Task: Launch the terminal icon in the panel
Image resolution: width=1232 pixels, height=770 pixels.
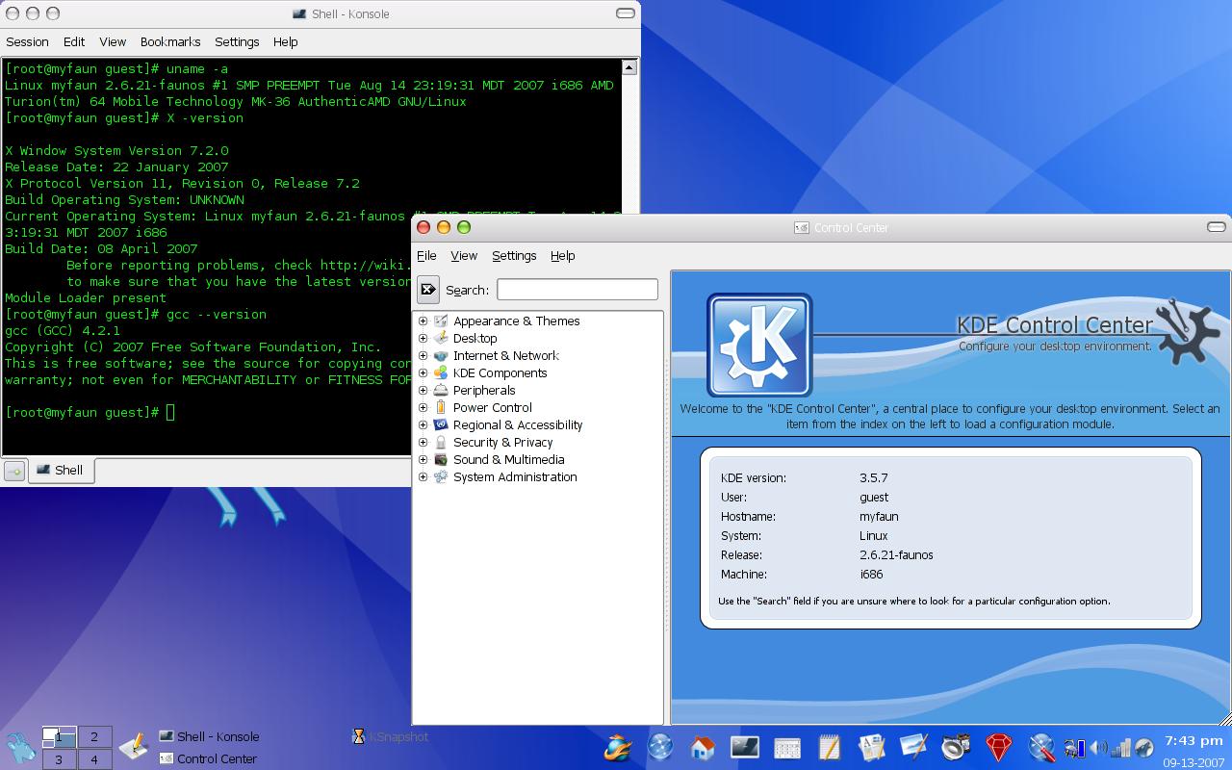Action: (x=745, y=747)
